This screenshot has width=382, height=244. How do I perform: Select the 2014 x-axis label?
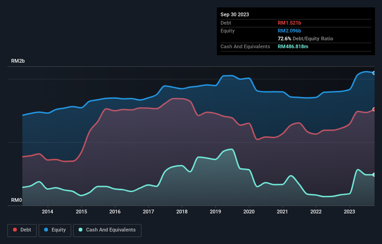[x=47, y=212]
